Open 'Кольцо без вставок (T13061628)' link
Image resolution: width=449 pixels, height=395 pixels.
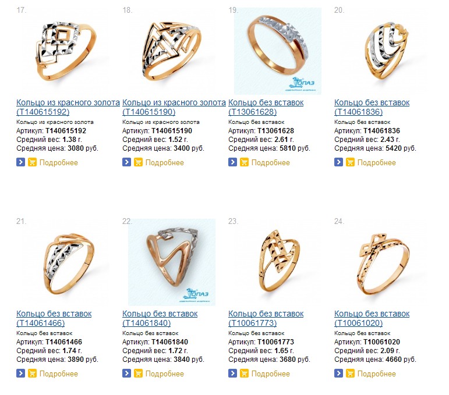click(266, 107)
